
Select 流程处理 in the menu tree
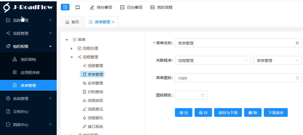coord(88,48)
